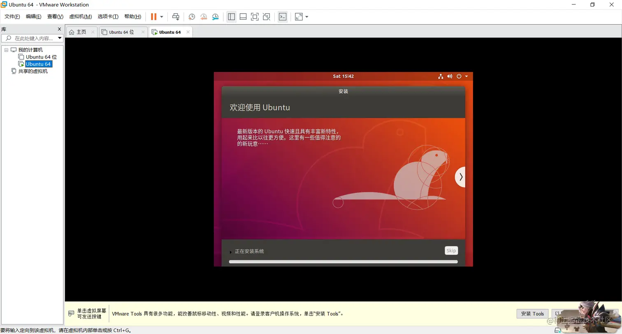Click the VMware Workstation title bar icon
Viewport: 622px width, 334px height.
coord(4,5)
